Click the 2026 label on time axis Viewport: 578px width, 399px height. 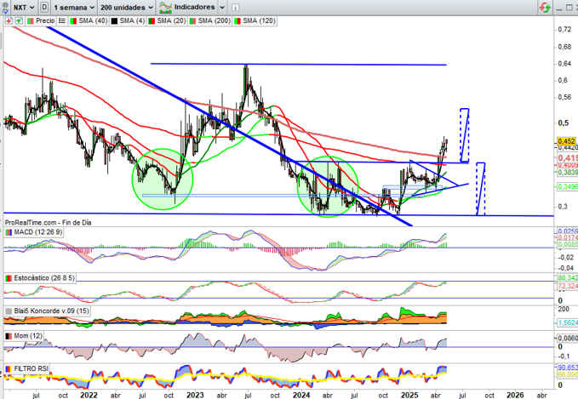(515, 395)
